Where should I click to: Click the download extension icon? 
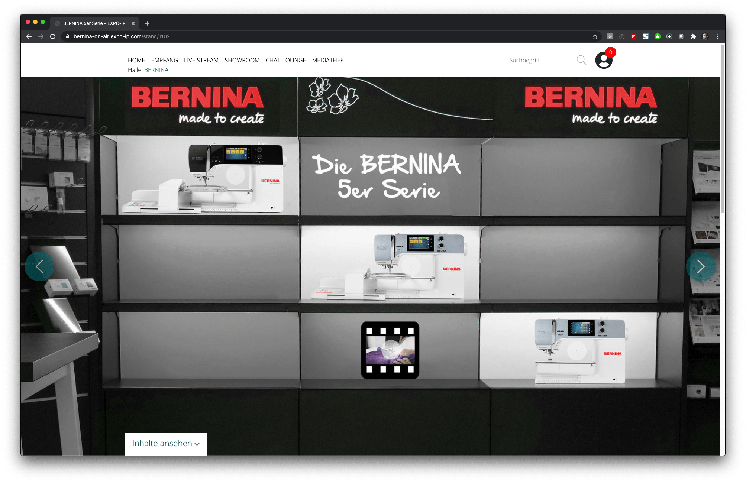(x=669, y=36)
